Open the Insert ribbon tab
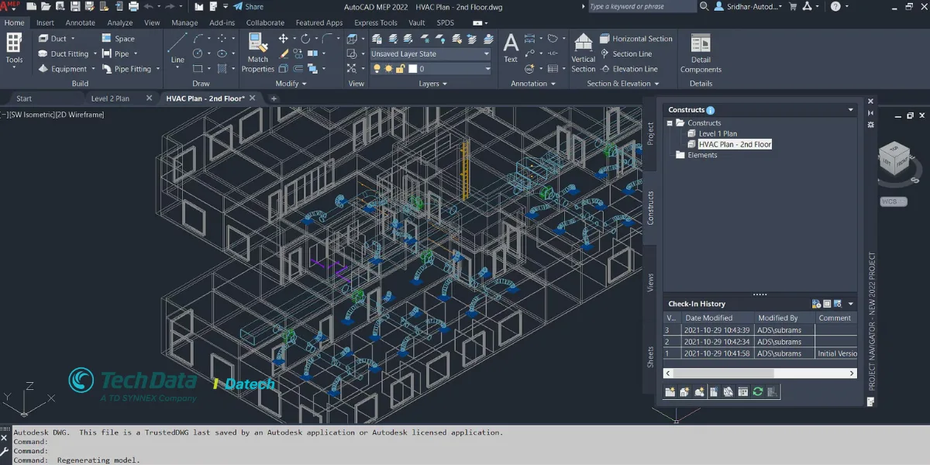The height and width of the screenshot is (465, 930). [x=45, y=22]
